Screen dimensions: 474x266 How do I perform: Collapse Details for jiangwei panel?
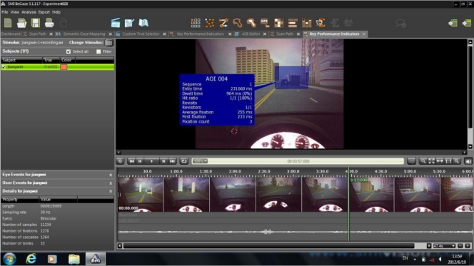click(x=111, y=191)
